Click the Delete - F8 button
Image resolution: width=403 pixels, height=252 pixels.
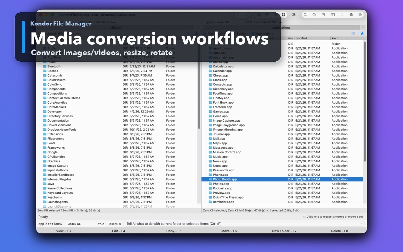point(339,231)
